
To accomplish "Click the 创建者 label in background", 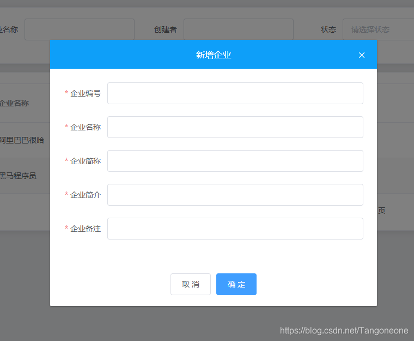I will (165, 29).
